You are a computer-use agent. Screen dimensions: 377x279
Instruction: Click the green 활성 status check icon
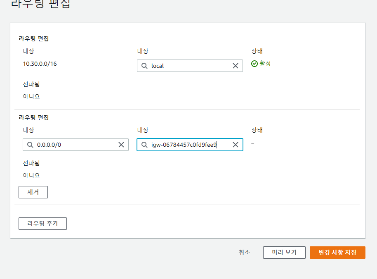coord(254,64)
